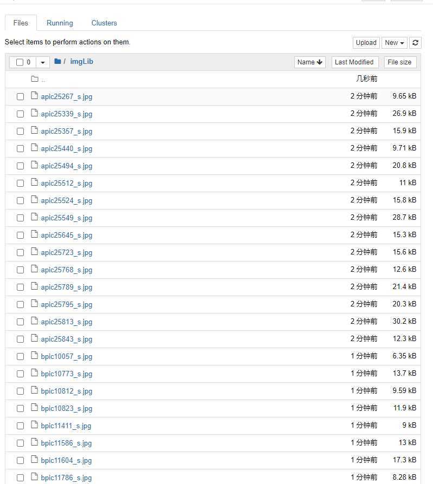
Task: Check the box for bpic10057_s.jpg
Action: (x=20, y=356)
